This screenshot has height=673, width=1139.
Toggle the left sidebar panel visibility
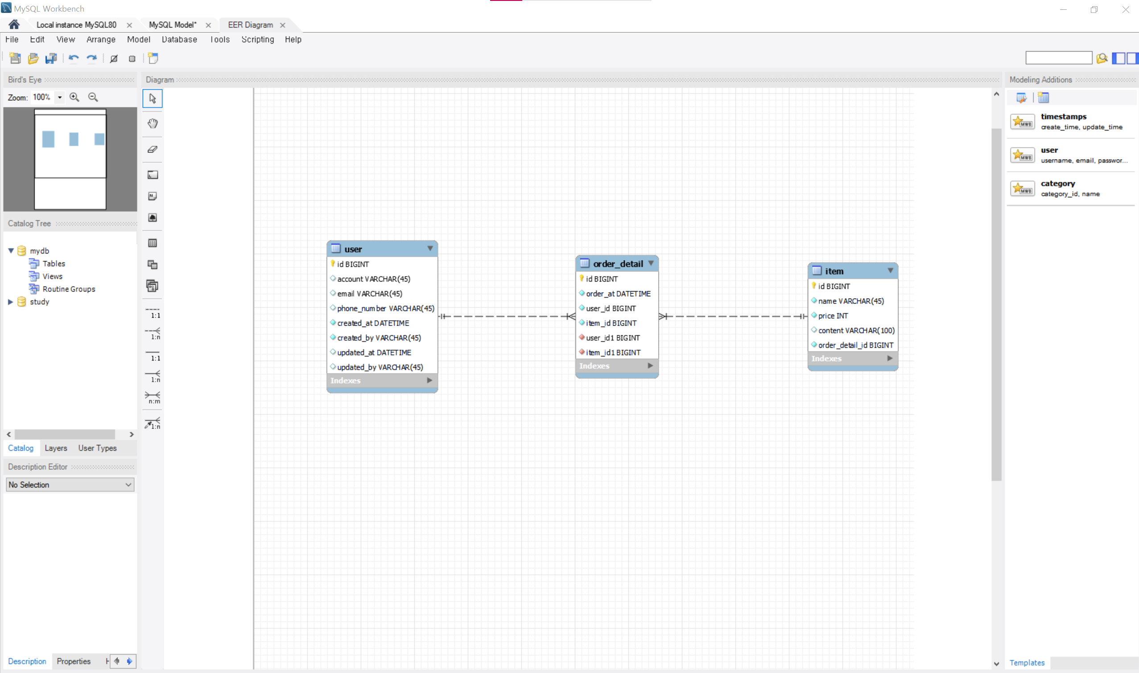click(1119, 58)
